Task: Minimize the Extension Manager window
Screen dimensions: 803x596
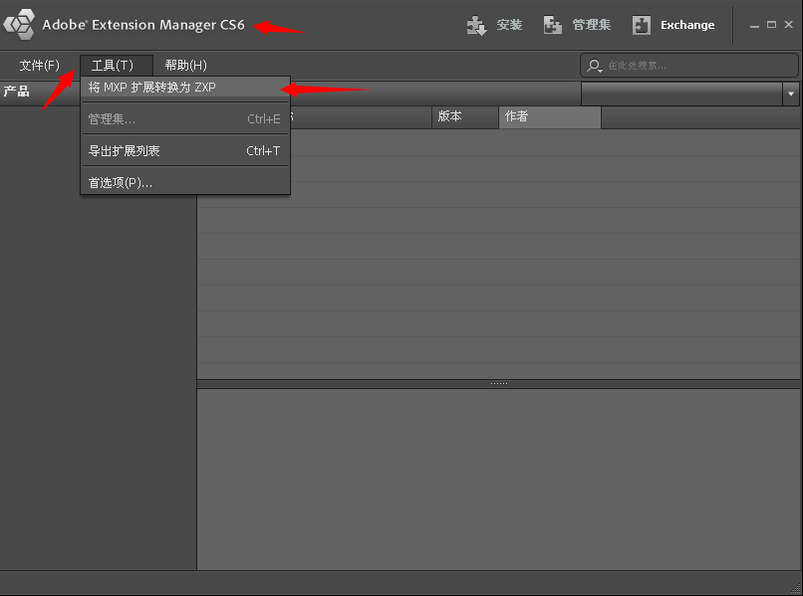Action: tap(754, 25)
